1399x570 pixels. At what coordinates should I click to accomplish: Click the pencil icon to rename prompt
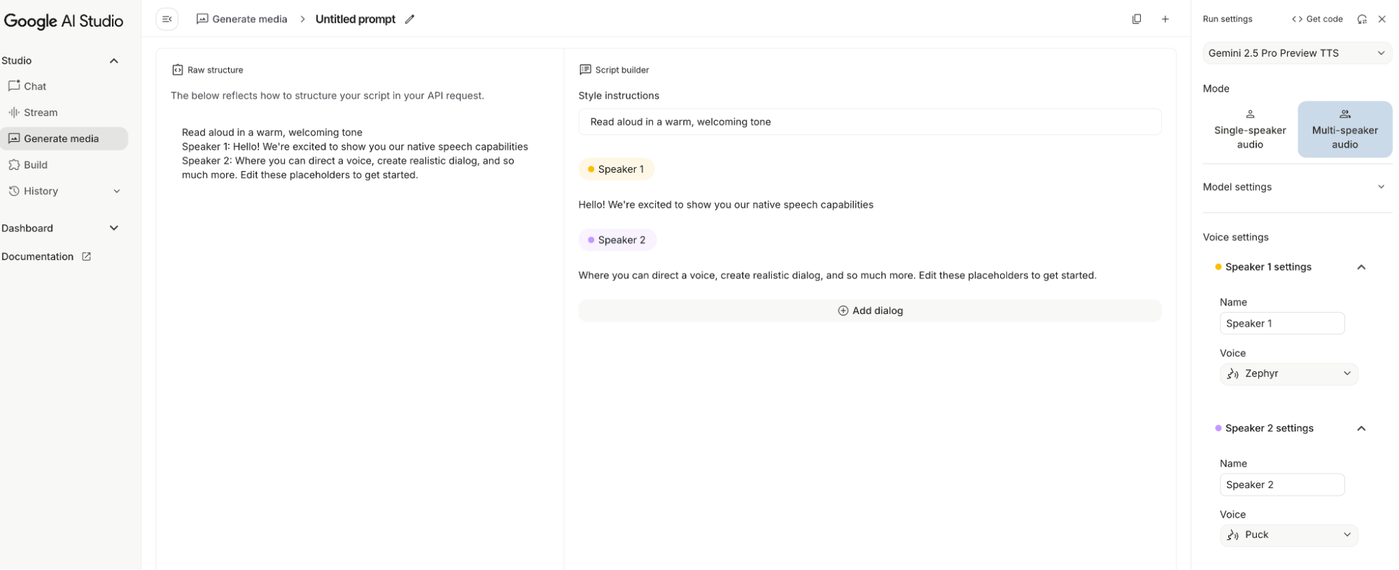(409, 20)
